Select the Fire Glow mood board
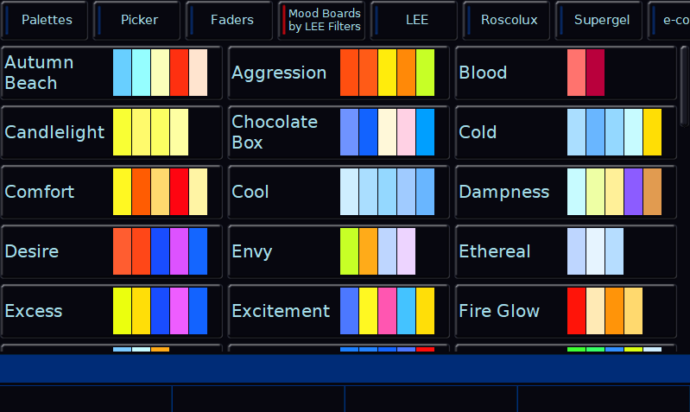 tap(566, 311)
